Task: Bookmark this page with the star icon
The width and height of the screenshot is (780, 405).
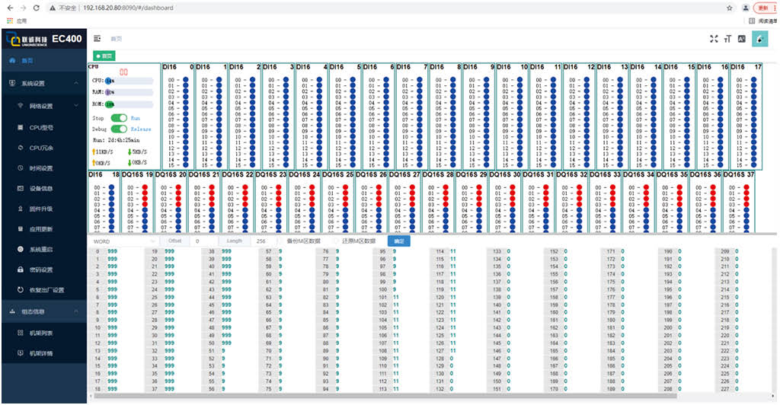Action: [730, 8]
